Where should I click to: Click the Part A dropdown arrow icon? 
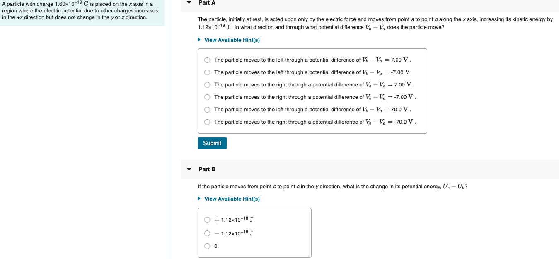point(189,3)
